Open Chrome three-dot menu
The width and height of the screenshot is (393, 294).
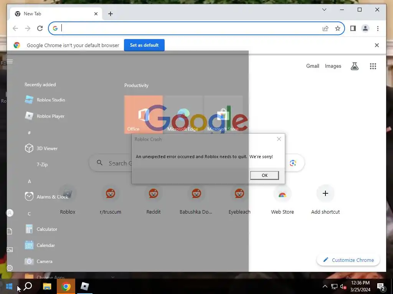coord(378,28)
